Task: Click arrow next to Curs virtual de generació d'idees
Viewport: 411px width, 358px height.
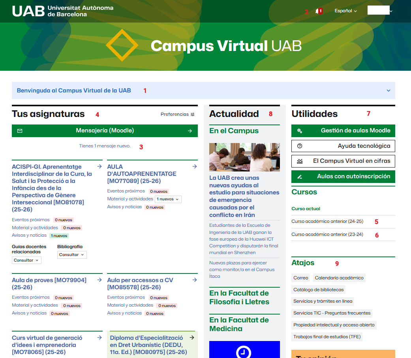Action: pyautogui.click(x=99, y=337)
